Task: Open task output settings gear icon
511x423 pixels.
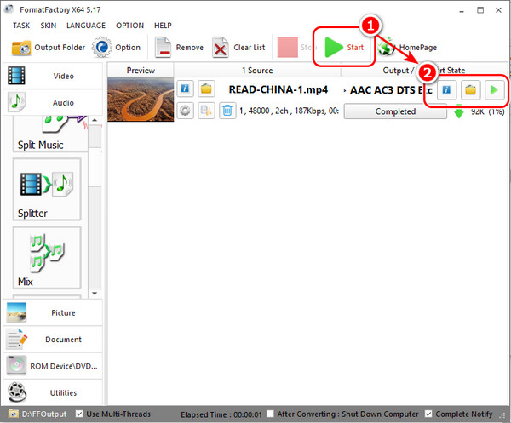Action: coord(185,111)
